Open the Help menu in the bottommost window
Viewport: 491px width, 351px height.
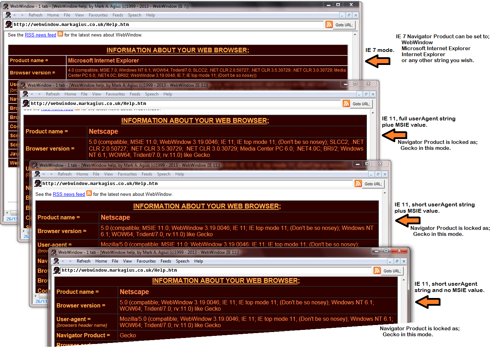(x=199, y=261)
